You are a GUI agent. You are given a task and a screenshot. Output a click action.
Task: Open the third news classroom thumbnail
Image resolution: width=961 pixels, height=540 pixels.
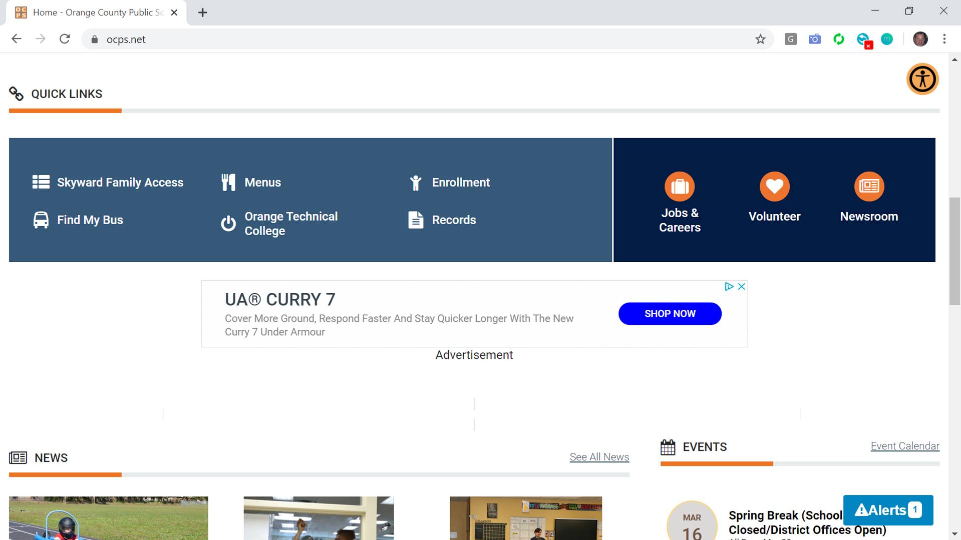(x=526, y=518)
